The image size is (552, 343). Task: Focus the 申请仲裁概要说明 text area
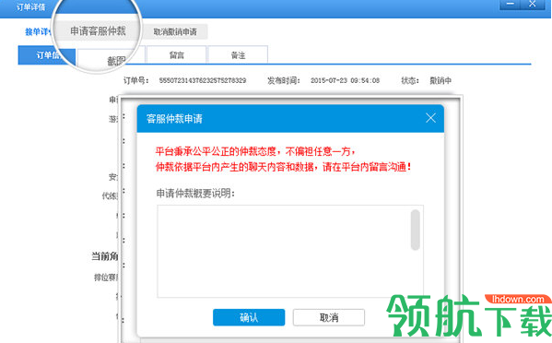click(x=290, y=252)
